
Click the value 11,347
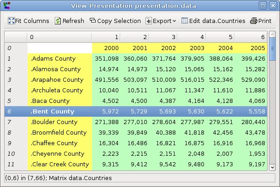[194, 91]
